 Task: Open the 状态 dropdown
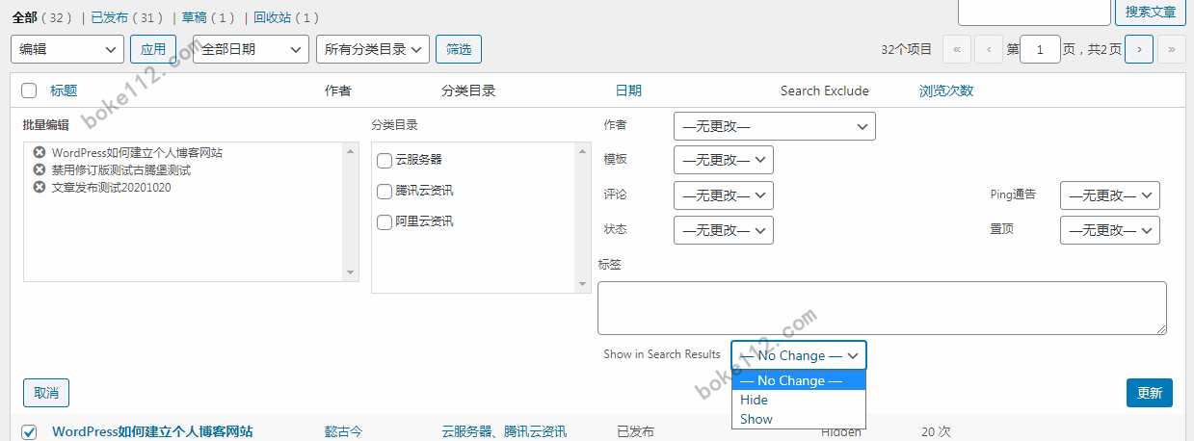(724, 230)
